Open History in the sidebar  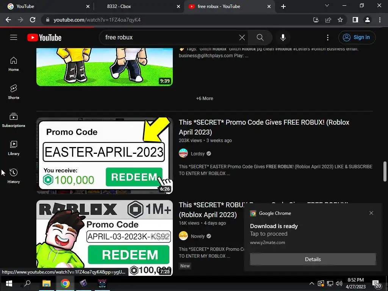point(14,176)
